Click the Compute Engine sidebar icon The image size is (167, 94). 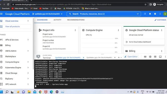point(1,62)
